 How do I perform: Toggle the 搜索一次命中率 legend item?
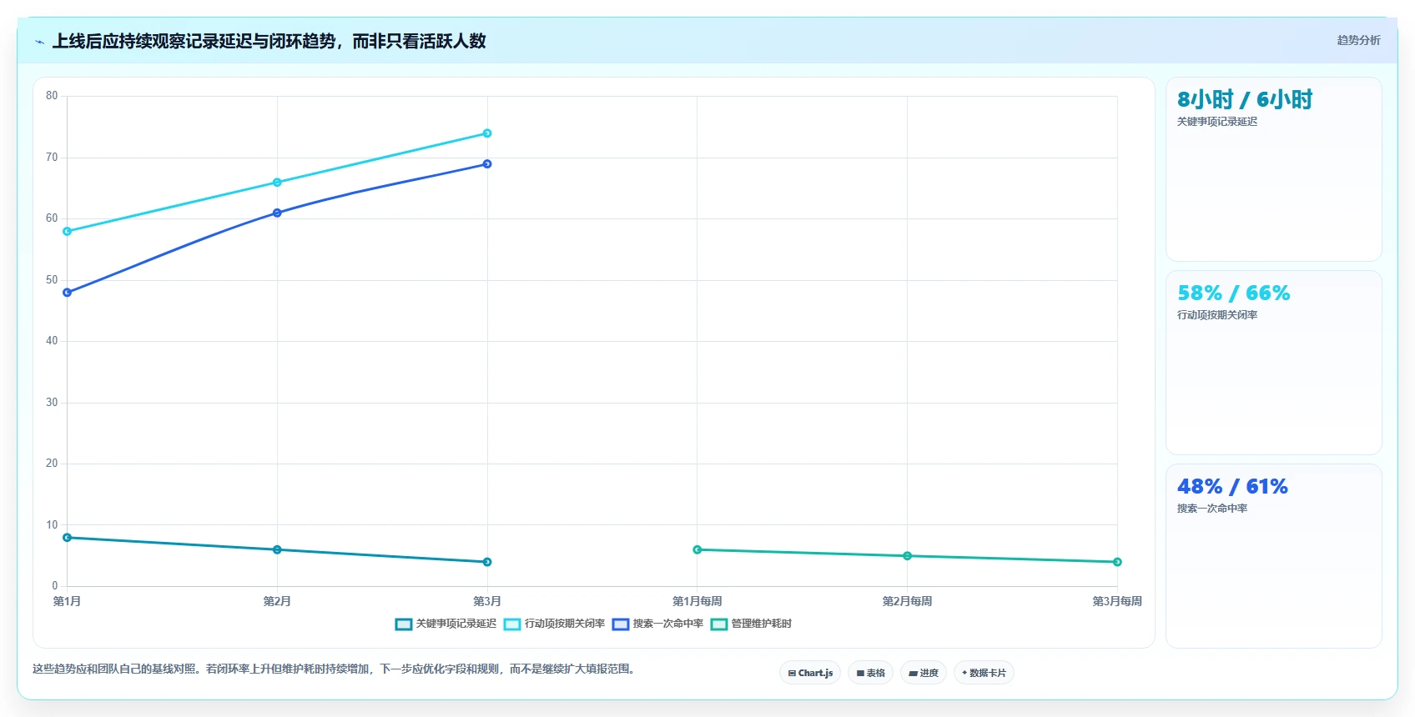657,624
